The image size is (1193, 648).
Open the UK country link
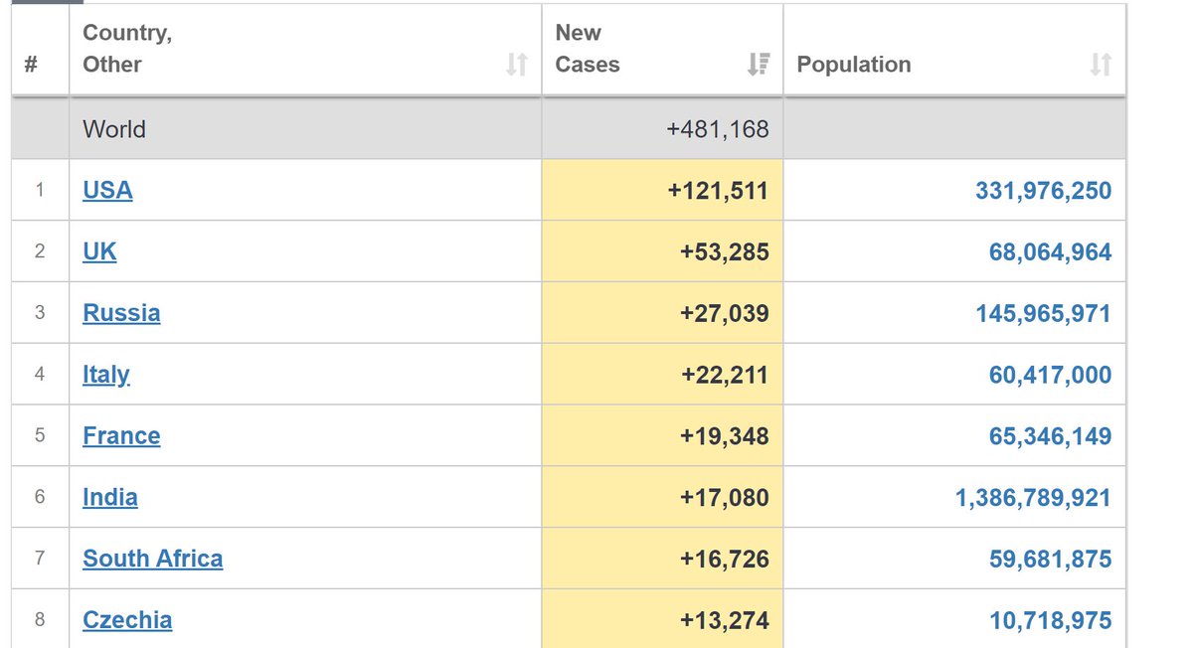click(x=99, y=251)
